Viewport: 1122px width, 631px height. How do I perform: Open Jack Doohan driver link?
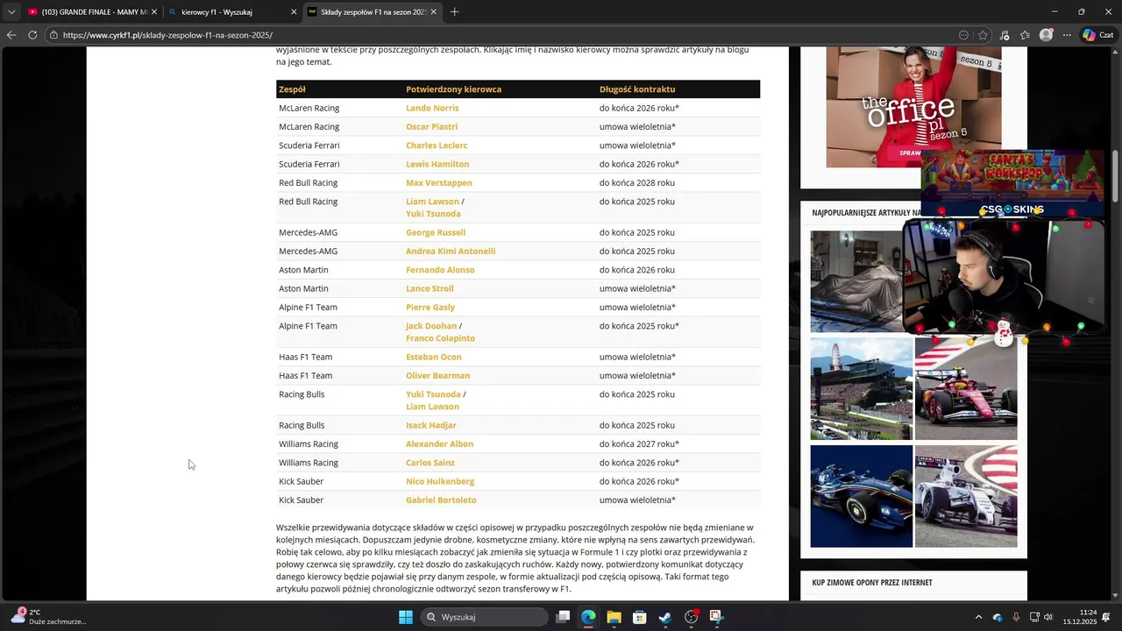431,326
